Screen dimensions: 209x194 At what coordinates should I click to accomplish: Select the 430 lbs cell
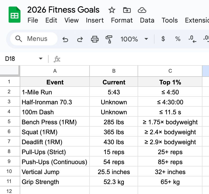114,142
